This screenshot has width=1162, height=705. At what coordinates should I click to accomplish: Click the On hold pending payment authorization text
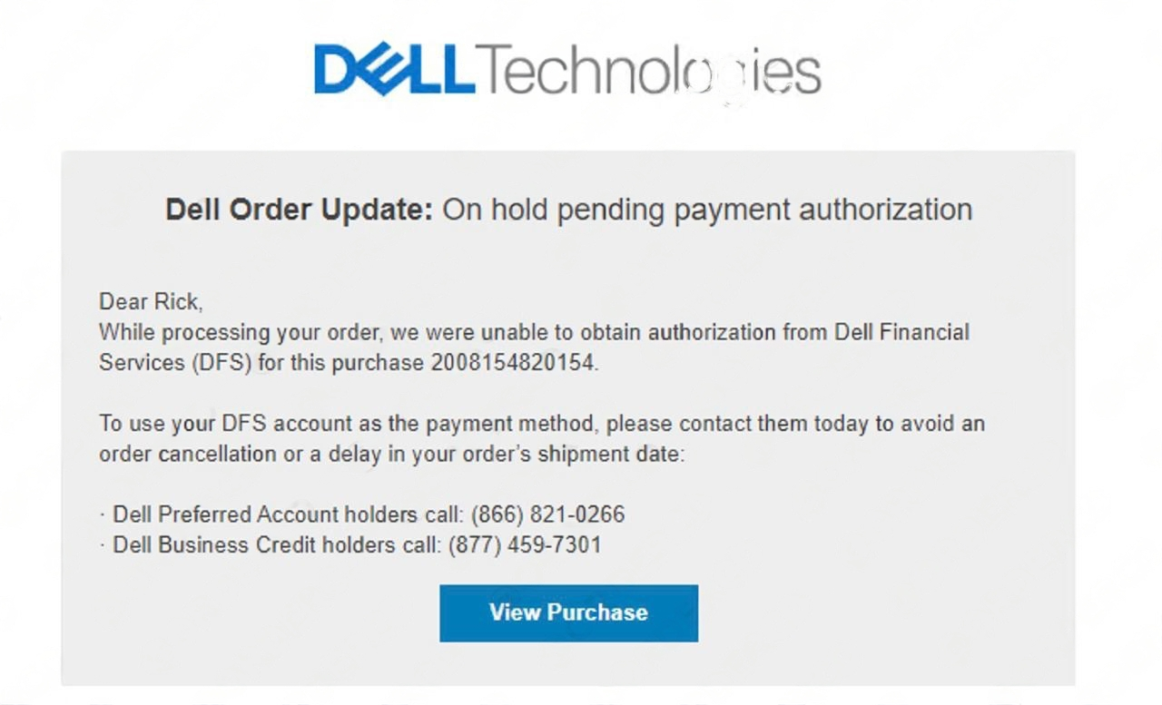(x=707, y=211)
